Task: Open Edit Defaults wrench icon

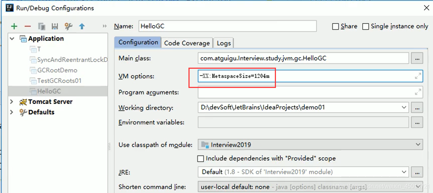Action: 69,26
